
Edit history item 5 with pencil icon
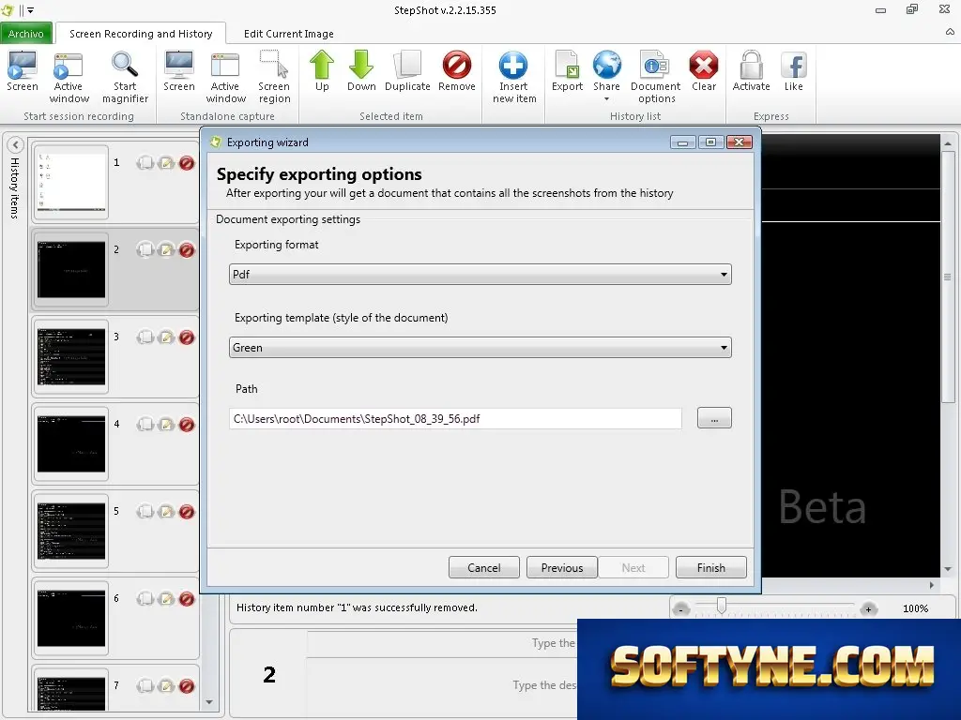166,512
